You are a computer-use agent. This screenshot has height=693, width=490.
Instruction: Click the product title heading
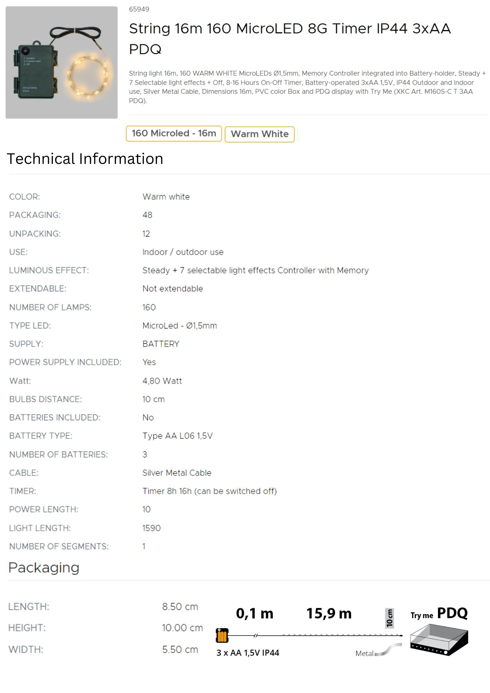290,38
